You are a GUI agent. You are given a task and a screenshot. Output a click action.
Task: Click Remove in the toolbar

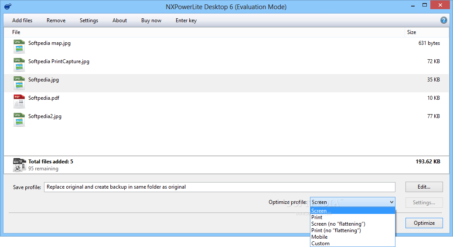click(56, 20)
